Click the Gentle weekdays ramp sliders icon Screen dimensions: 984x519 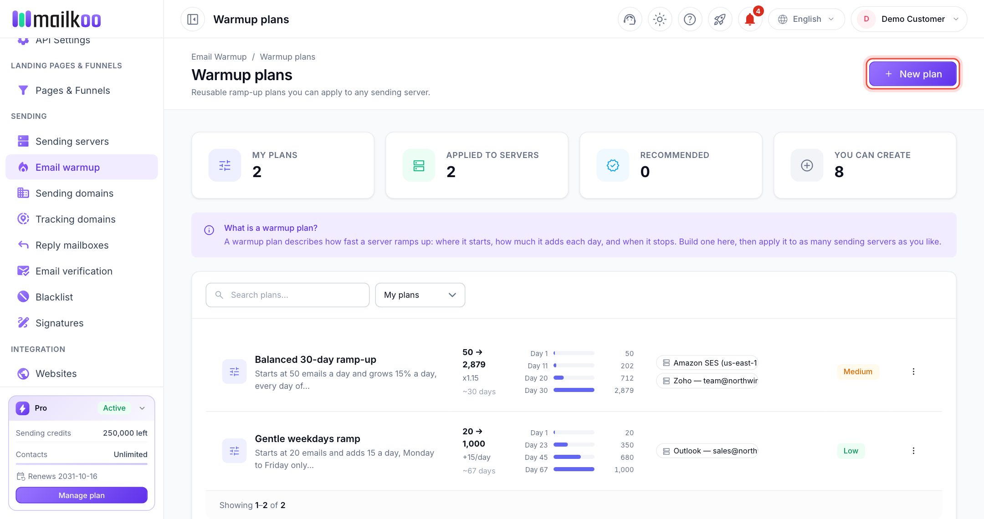click(x=234, y=451)
